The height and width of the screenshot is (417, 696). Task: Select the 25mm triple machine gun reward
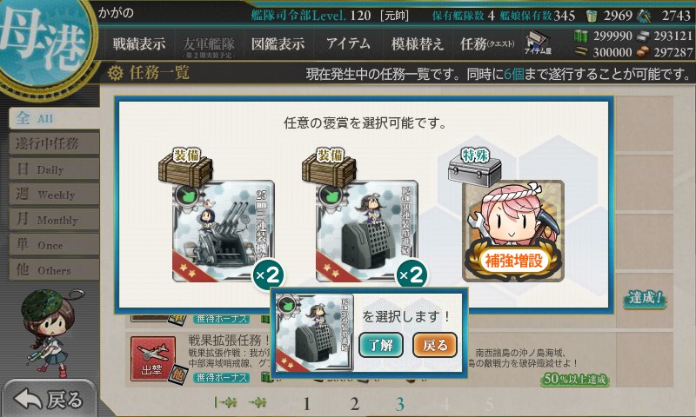223,230
